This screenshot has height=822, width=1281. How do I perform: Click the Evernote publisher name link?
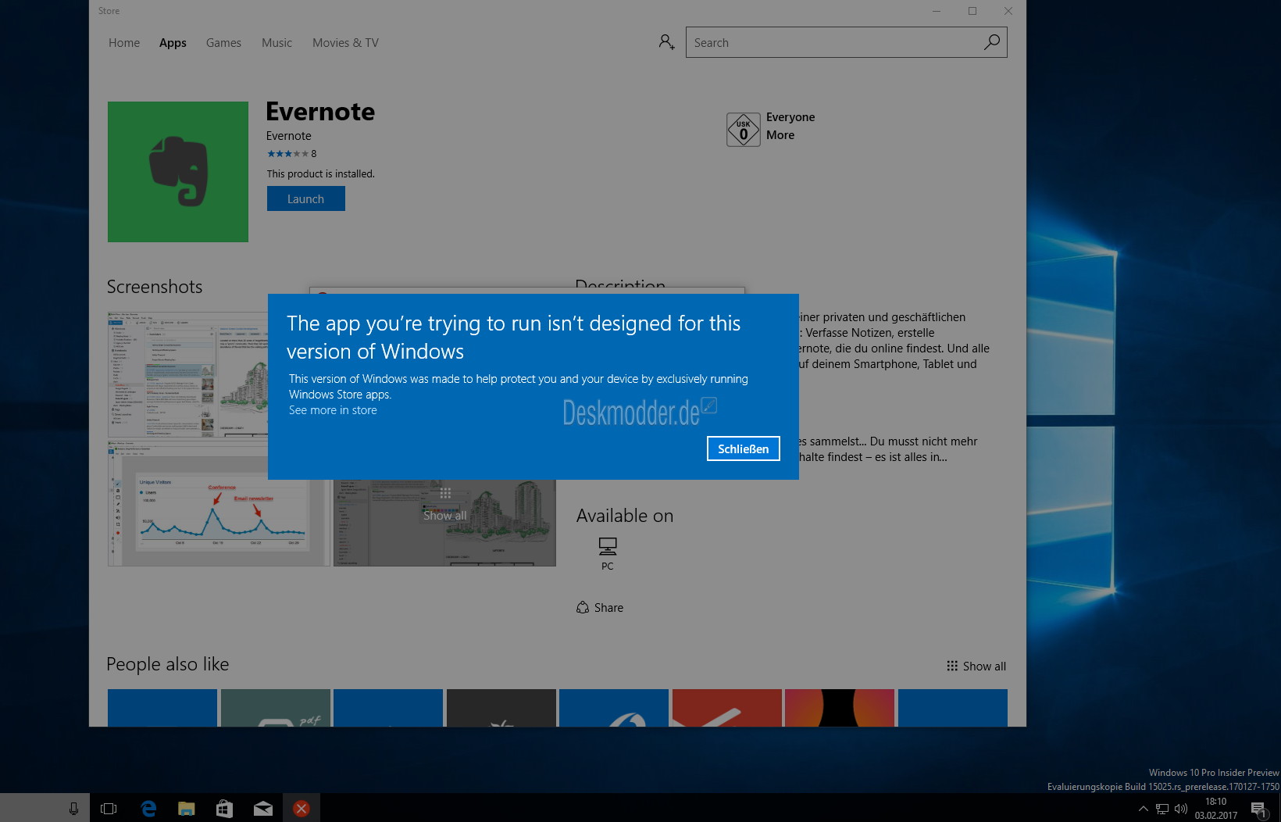click(x=289, y=136)
